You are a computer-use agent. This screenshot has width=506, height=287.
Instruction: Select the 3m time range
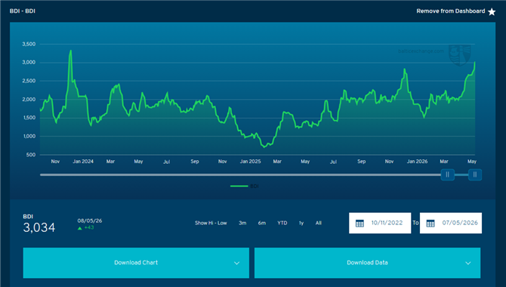pos(242,223)
